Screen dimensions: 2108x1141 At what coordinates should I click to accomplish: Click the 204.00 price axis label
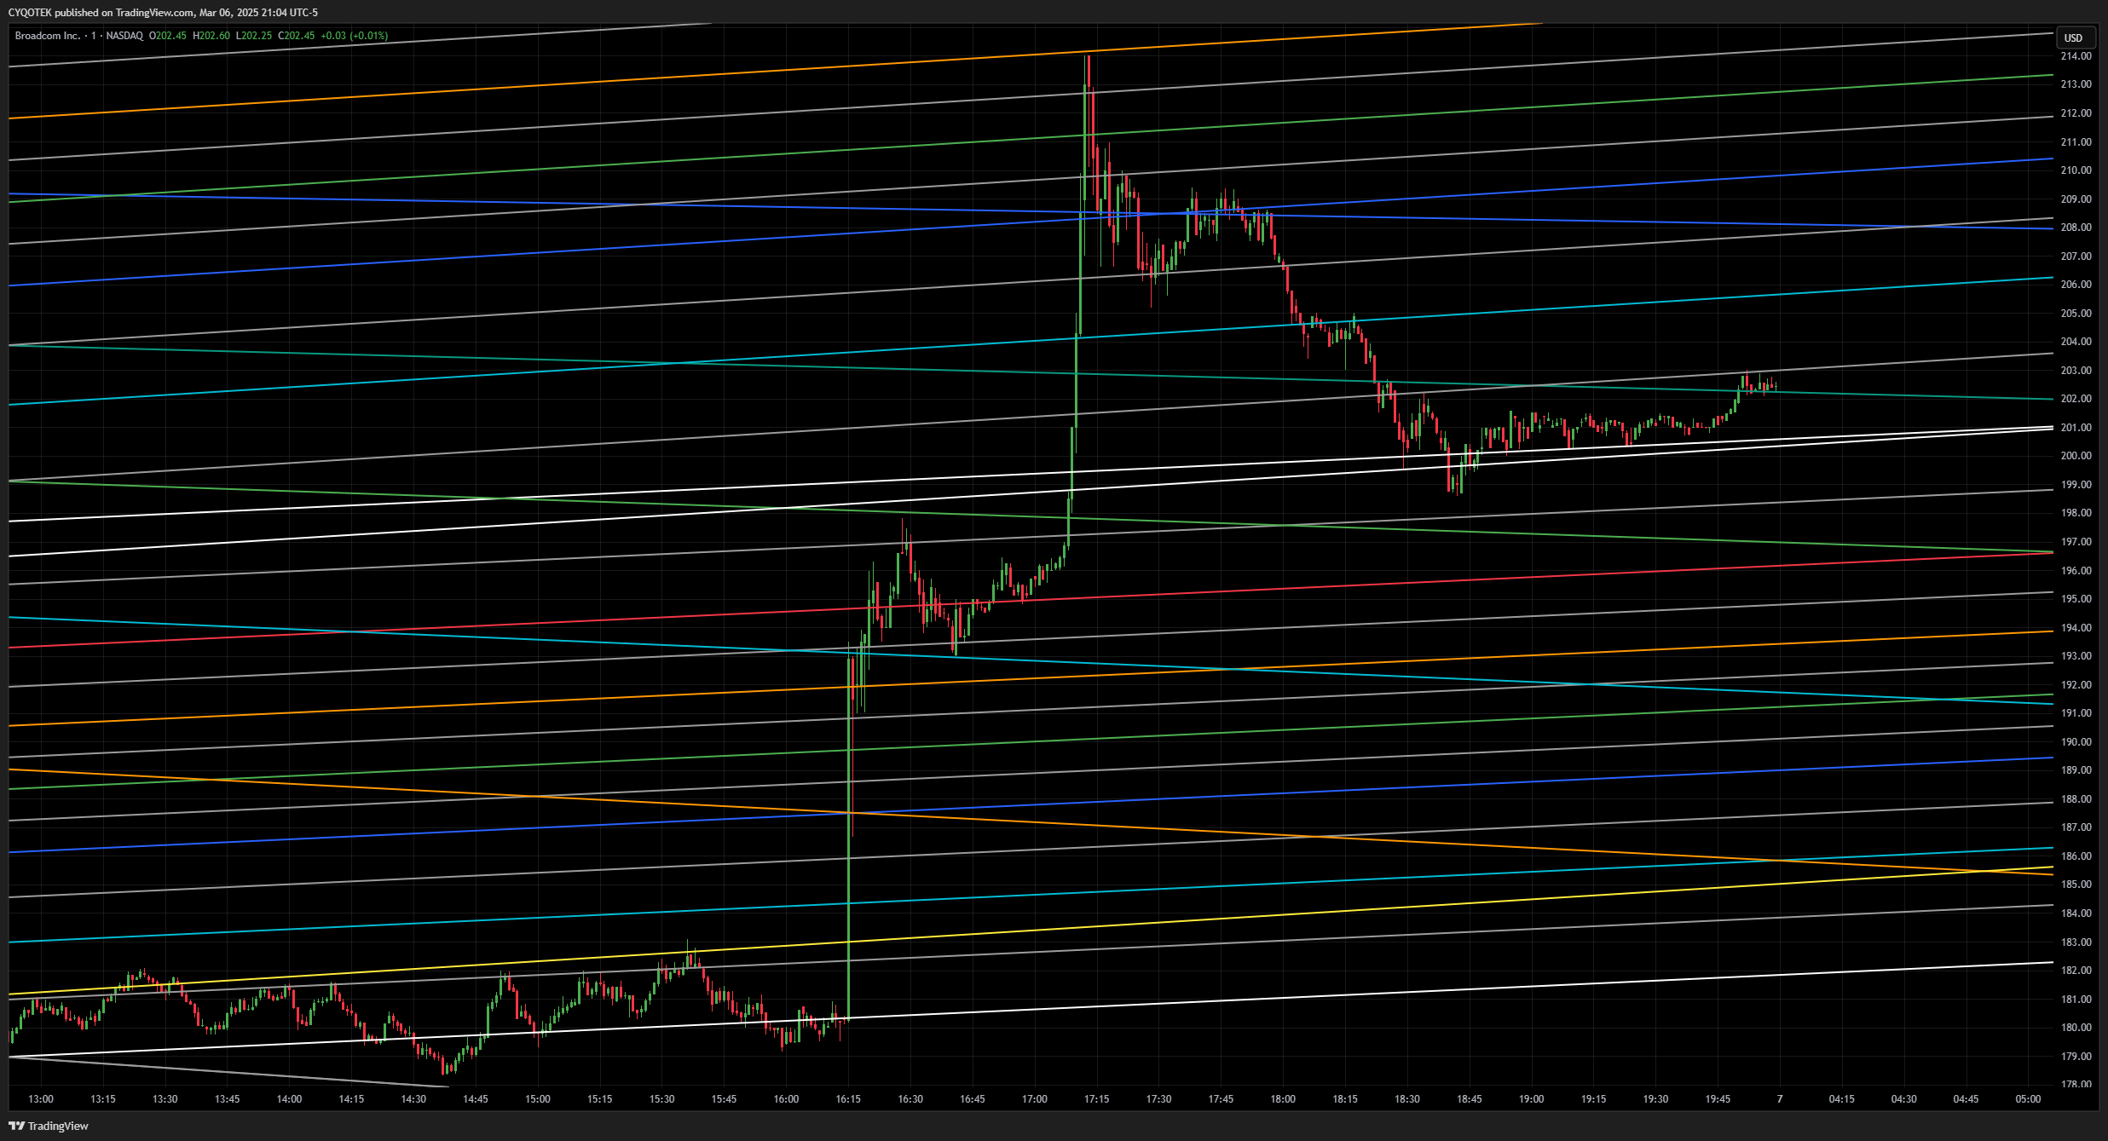pos(2076,342)
